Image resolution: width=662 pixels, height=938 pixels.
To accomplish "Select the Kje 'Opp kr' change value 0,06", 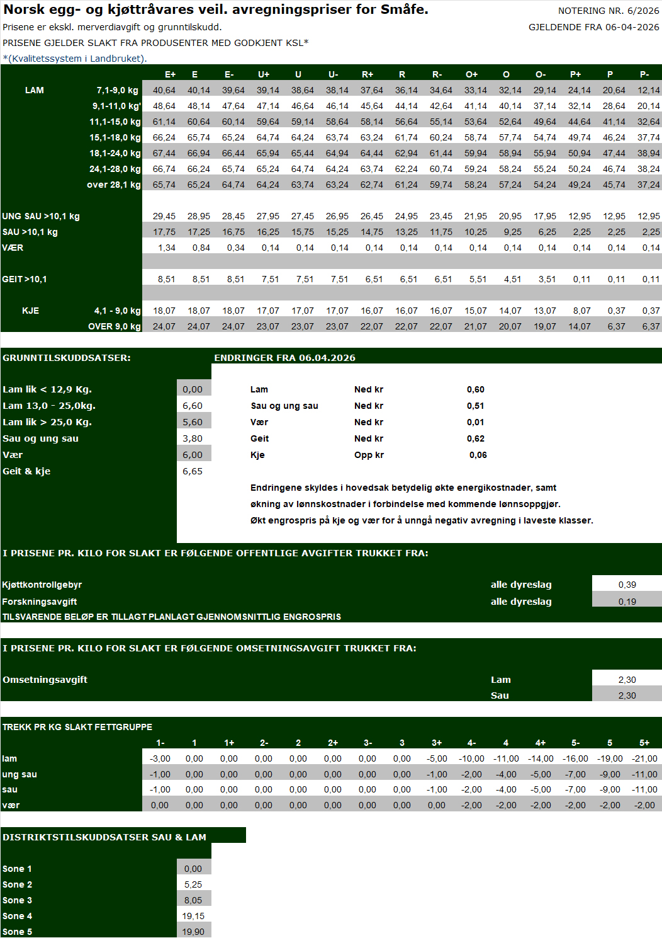I will click(478, 455).
